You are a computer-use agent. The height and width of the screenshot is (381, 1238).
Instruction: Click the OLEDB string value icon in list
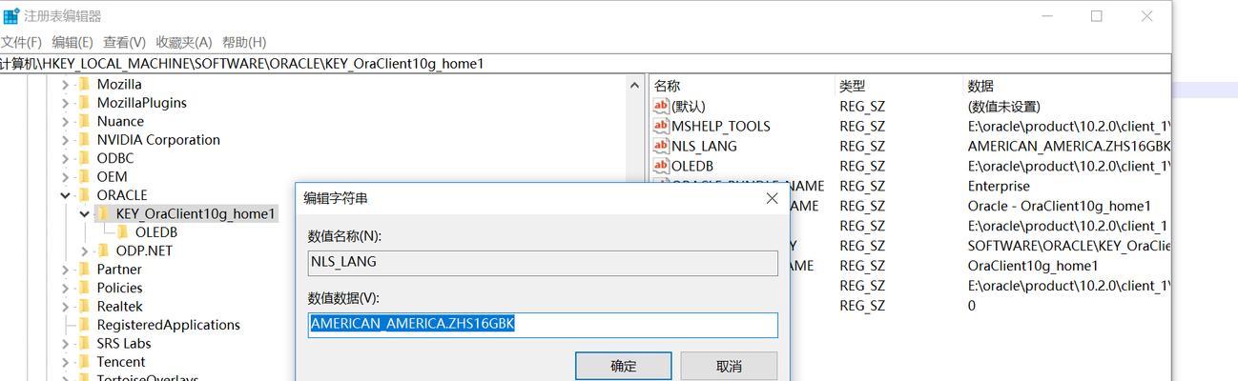tap(661, 166)
